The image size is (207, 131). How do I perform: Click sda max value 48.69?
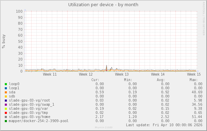[x=197, y=92]
